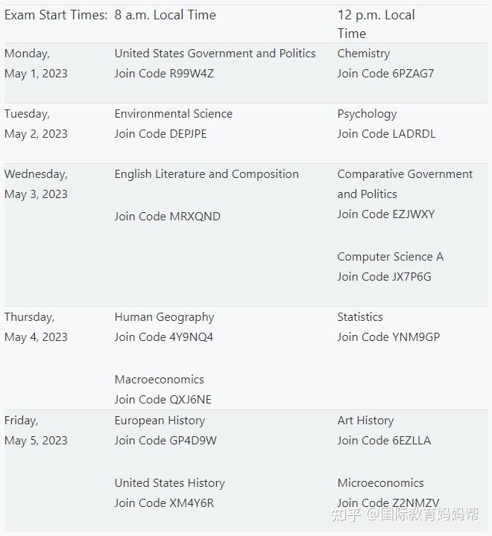The height and width of the screenshot is (536, 492).
Task: Click Join Code 6EZLLA for Art History
Action: click(x=384, y=440)
